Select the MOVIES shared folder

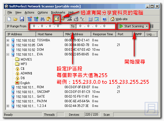26,60
